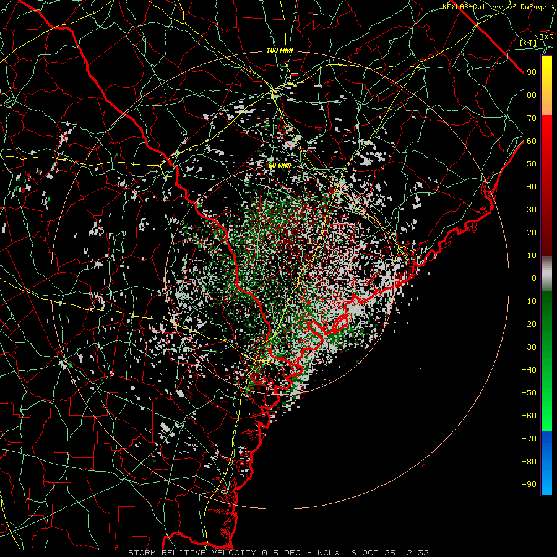Click the -80 value on velocity scale
Image resolution: width=557 pixels, height=557 pixels.
[x=529, y=462]
